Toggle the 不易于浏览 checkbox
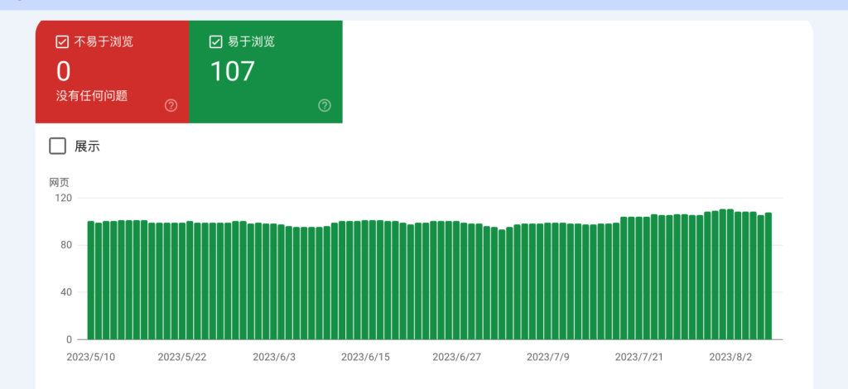Image resolution: width=848 pixels, height=389 pixels. pos(62,42)
